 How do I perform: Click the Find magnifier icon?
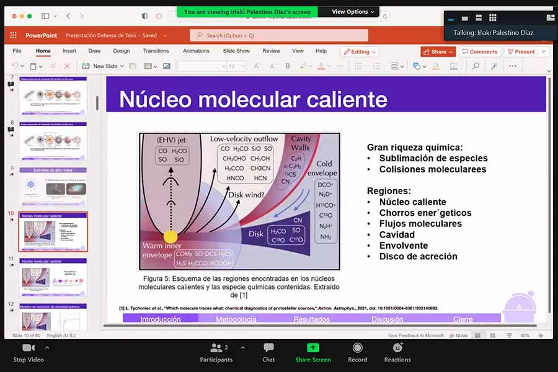(x=476, y=66)
